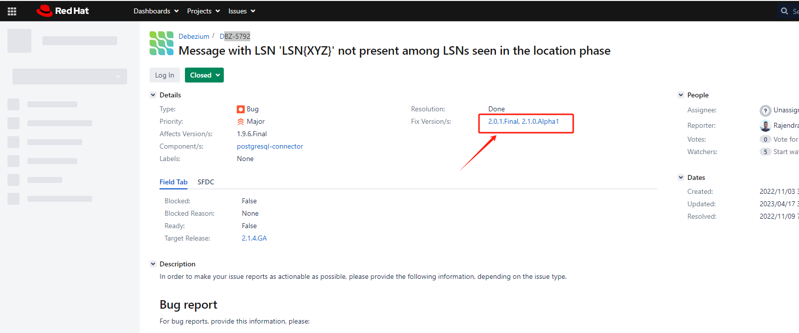The height and width of the screenshot is (333, 799).
Task: Click the Start watching link
Action: click(x=786, y=152)
